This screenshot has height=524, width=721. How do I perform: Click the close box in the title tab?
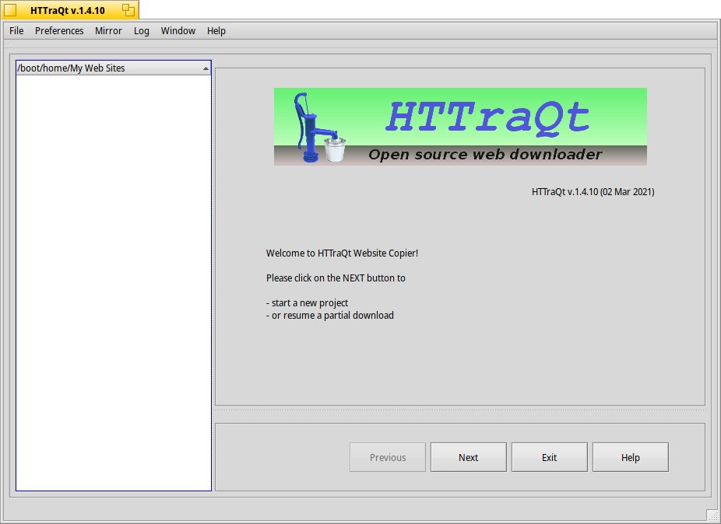click(9, 10)
